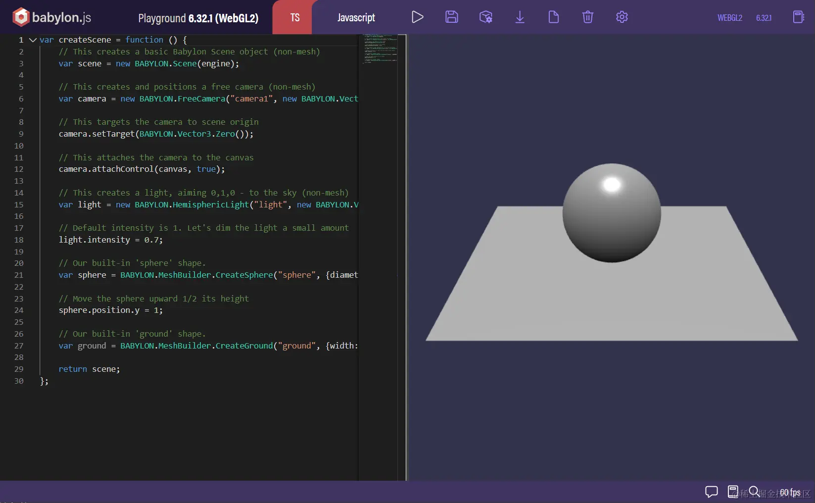Open the settings gear menu
This screenshot has width=815, height=503.
click(x=622, y=17)
